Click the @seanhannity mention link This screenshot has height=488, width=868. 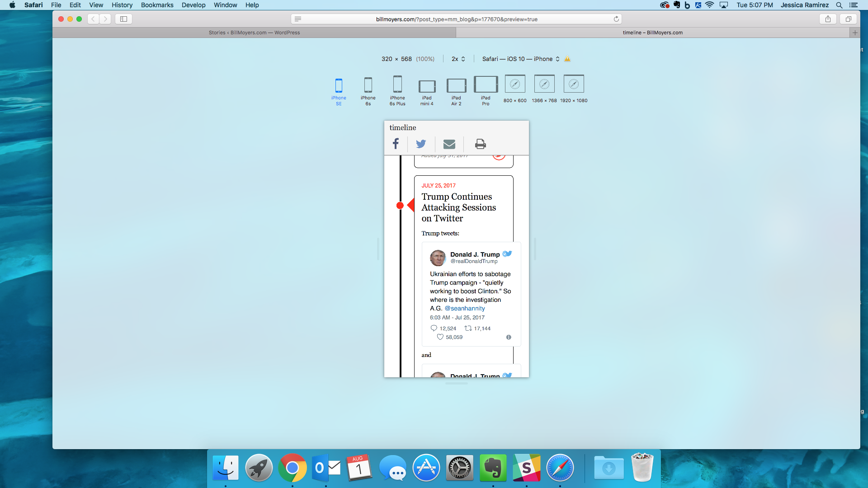click(465, 308)
